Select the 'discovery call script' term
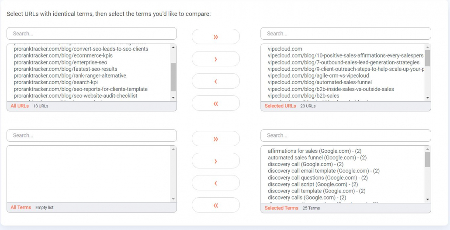Image resolution: width=450 pixels, height=230 pixels. point(313,184)
